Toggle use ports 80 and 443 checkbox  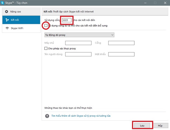46,25
